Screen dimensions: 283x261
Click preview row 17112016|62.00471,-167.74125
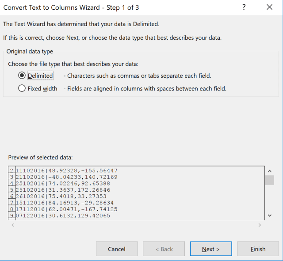click(66, 209)
